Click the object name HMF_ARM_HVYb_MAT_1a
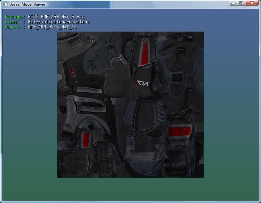Viewport: 261px width, 203px height. click(x=52, y=27)
